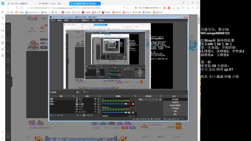Pop out the Audio Mixer dock panel
Image resolution: width=251 pixels, height=141 pixels.
point(135,96)
